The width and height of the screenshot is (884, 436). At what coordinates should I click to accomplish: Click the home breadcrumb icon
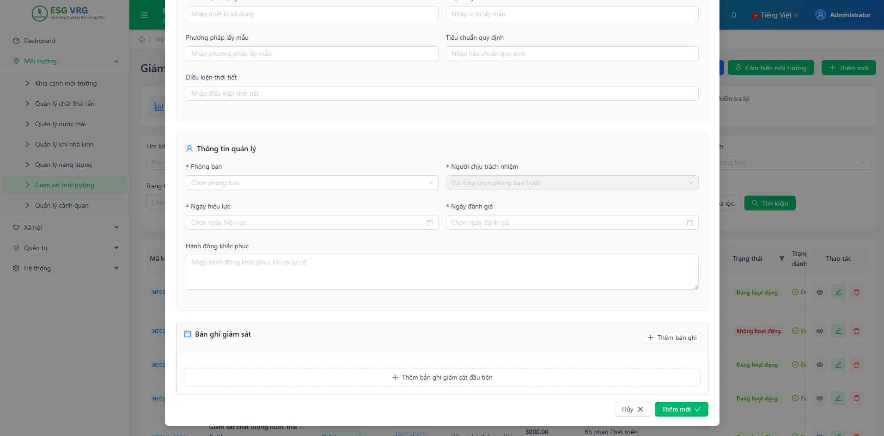(142, 39)
